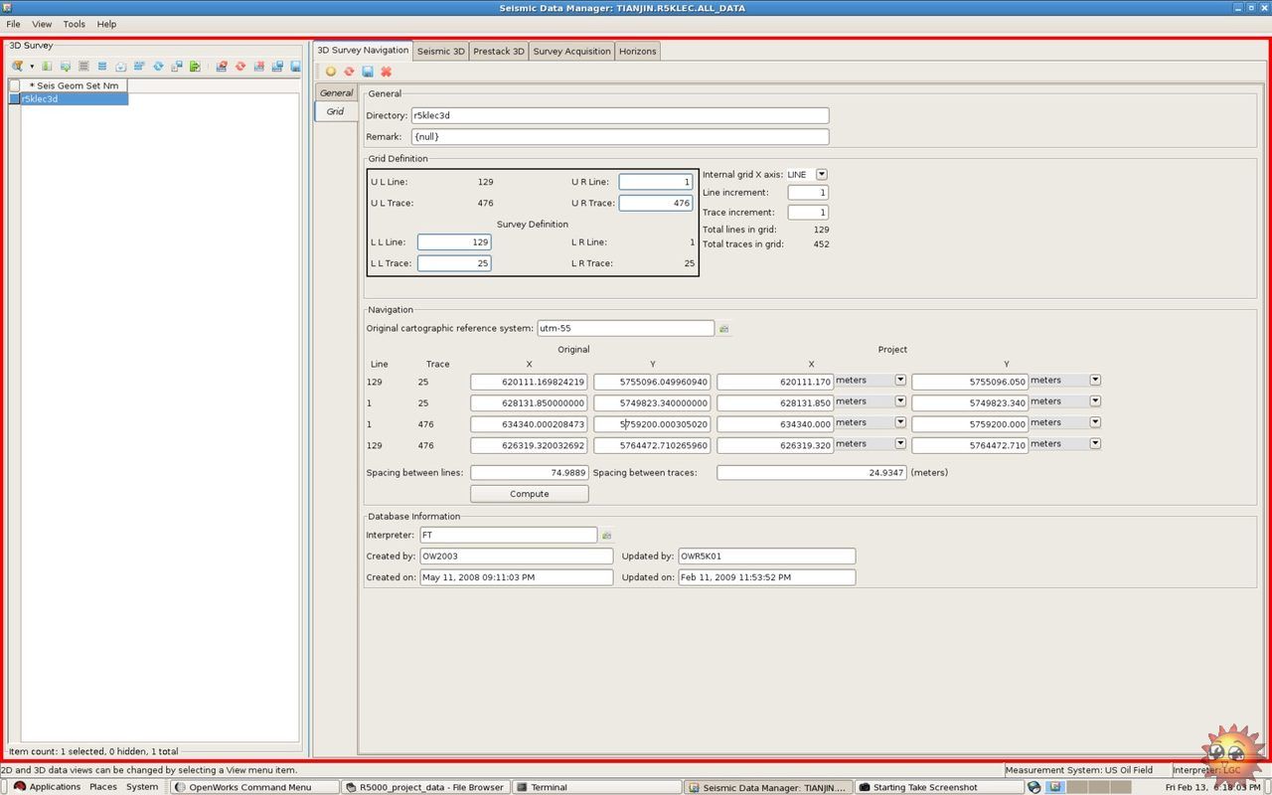
Task: Click the L L Line input field
Action: coord(454,241)
